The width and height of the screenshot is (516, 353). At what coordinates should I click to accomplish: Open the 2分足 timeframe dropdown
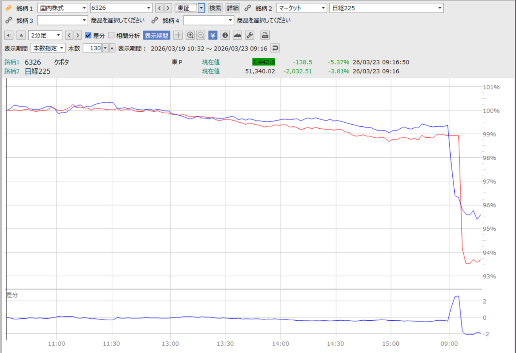tap(46, 35)
